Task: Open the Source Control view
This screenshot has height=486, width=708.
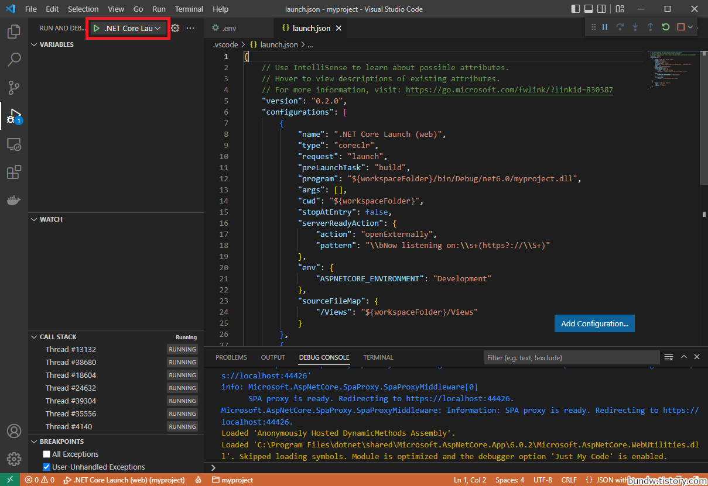Action: [x=14, y=88]
